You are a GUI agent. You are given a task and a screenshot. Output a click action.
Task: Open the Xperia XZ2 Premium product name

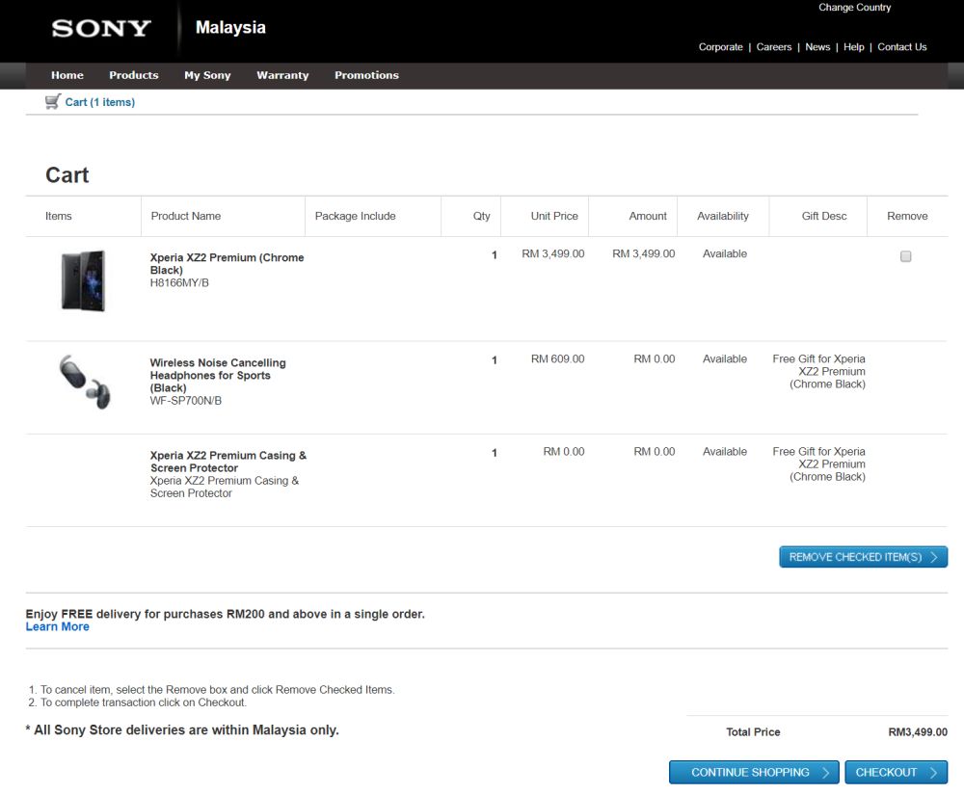(227, 263)
